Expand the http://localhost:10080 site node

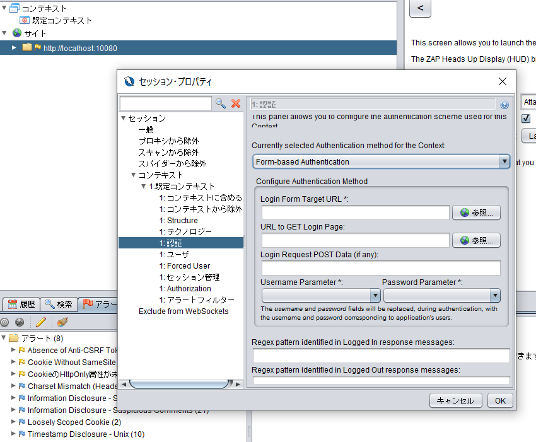[14, 47]
